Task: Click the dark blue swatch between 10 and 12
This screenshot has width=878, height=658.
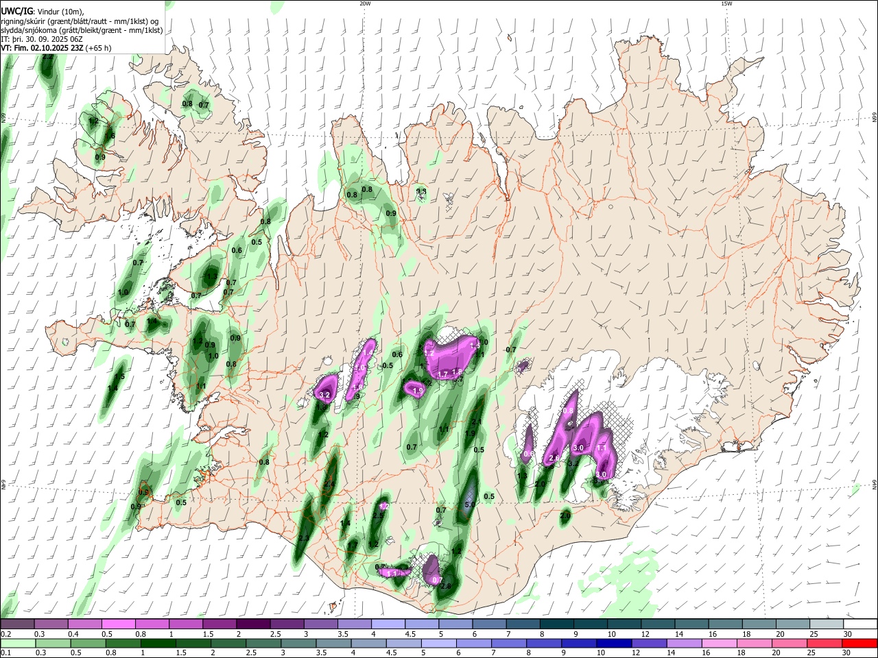Action: (x=613, y=643)
